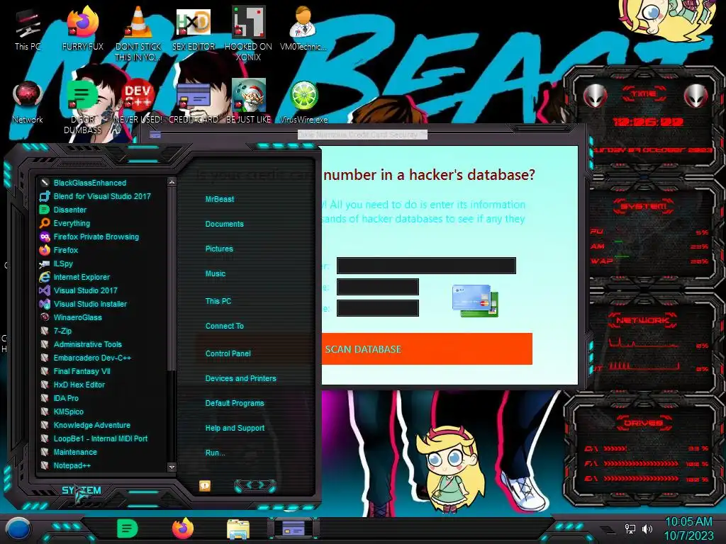Click the power options arrows button

point(255,484)
